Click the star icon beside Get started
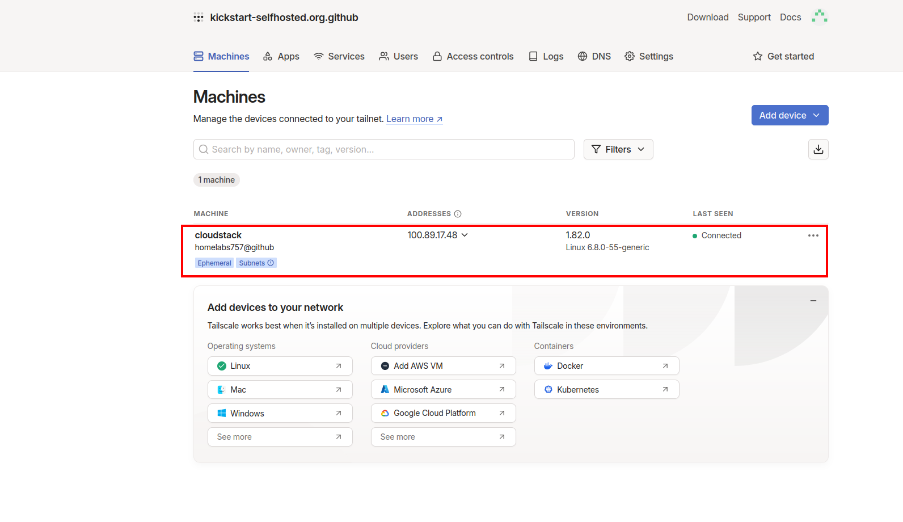This screenshot has width=903, height=522. click(x=757, y=56)
